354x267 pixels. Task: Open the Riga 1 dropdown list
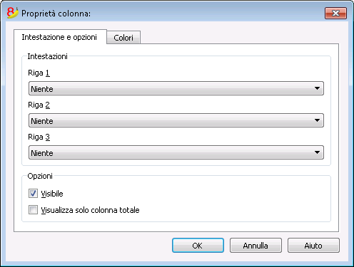(x=176, y=88)
